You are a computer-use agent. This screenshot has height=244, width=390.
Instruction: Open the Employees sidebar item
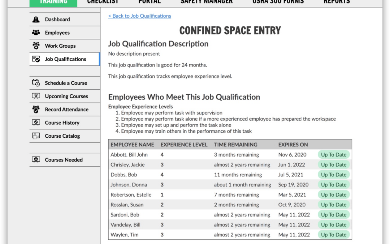[65, 33]
